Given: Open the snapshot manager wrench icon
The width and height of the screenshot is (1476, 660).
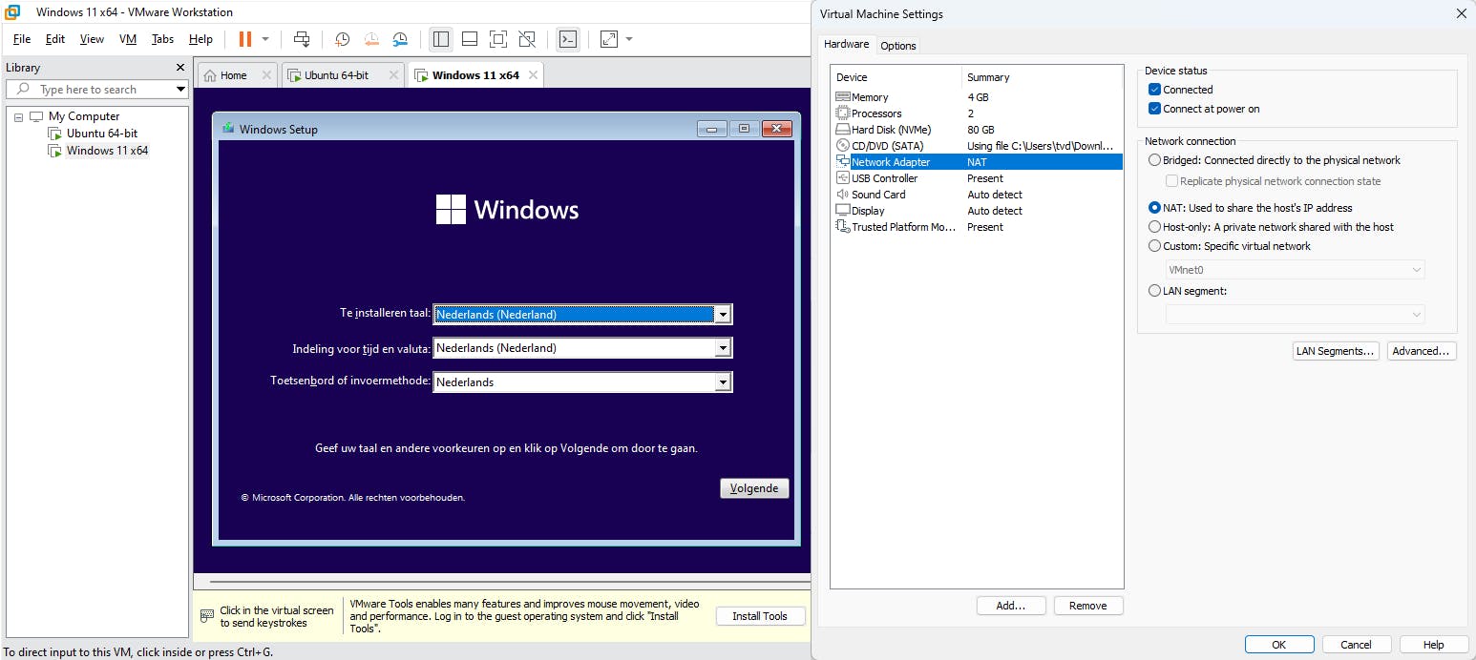Looking at the screenshot, I should 400,39.
